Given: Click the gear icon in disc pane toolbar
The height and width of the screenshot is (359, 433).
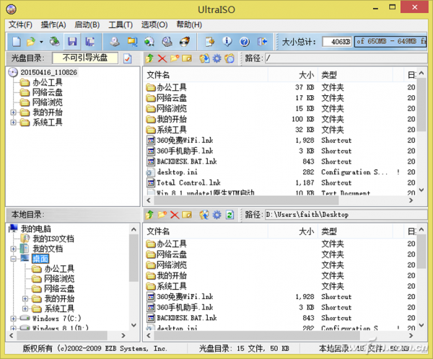Looking at the screenshot, I should (216, 58).
